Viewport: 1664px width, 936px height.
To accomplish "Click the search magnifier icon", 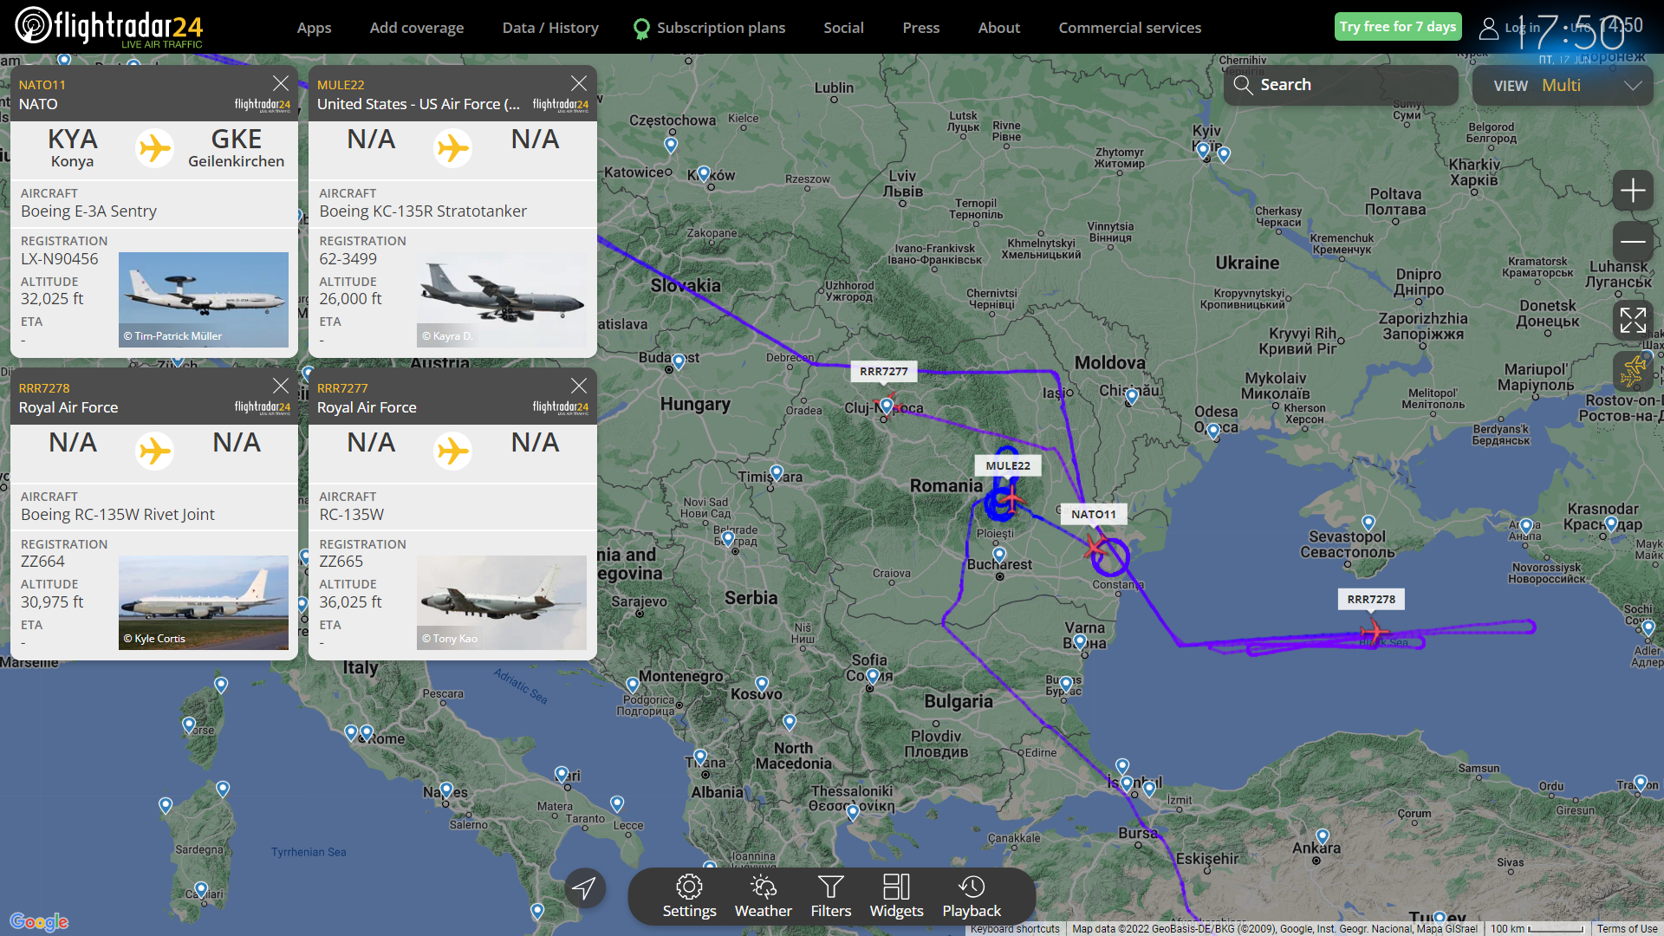I will tap(1243, 85).
